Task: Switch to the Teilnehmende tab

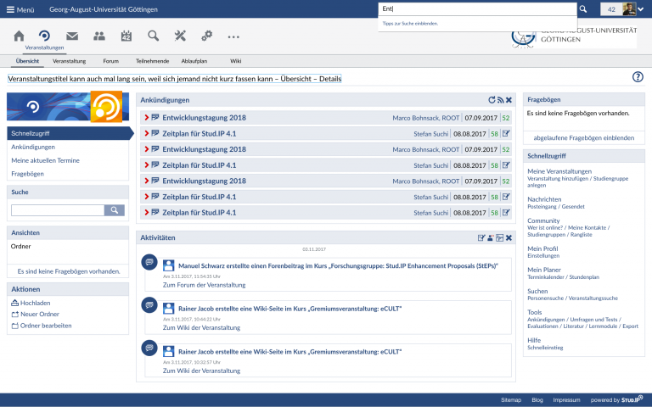Action: [152, 61]
